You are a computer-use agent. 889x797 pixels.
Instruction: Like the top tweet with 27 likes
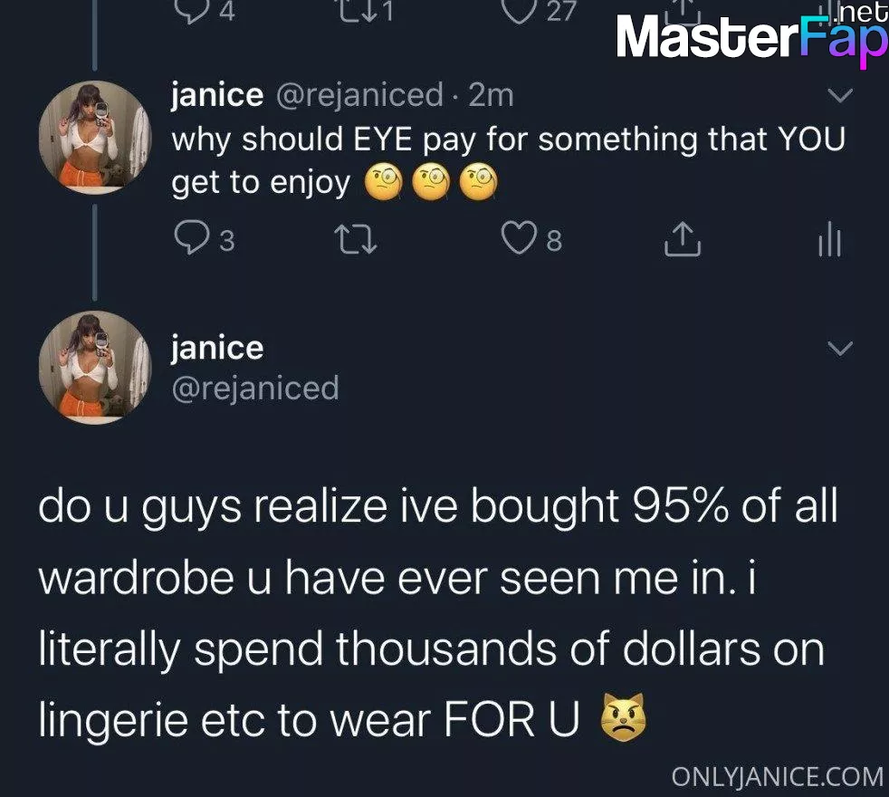(x=540, y=10)
